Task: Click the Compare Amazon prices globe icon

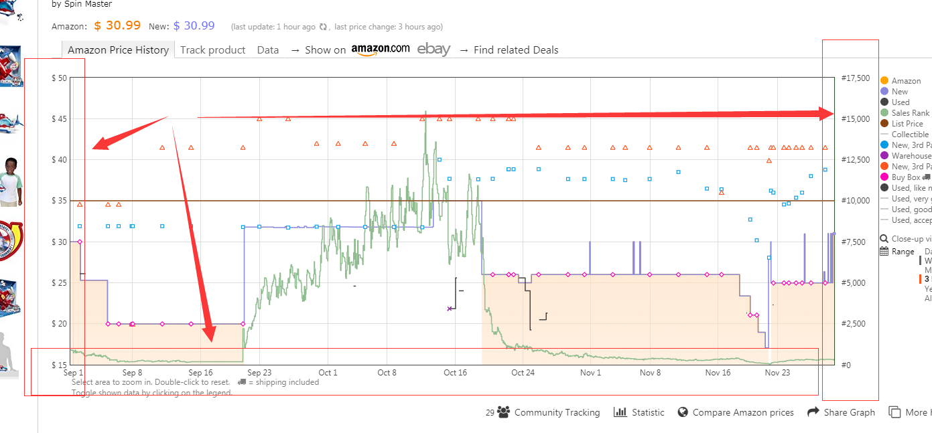Action: pyautogui.click(x=683, y=412)
